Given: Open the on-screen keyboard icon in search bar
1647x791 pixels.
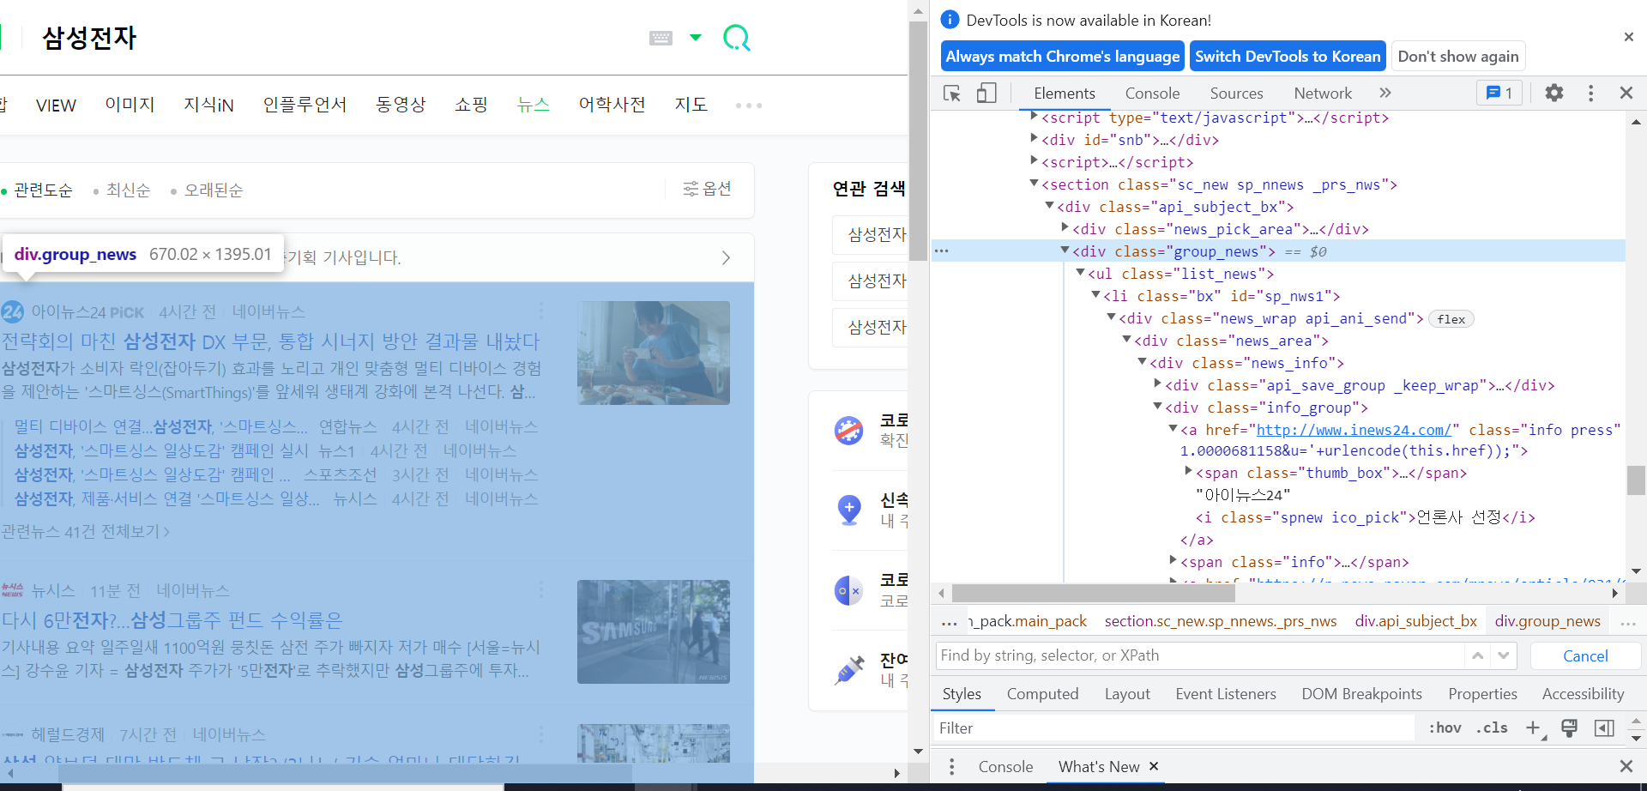Looking at the screenshot, I should (661, 38).
